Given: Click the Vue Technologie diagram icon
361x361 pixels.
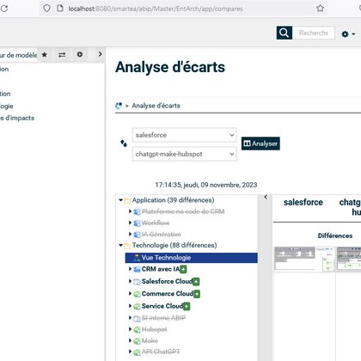Looking at the screenshot, I should pos(137,258).
